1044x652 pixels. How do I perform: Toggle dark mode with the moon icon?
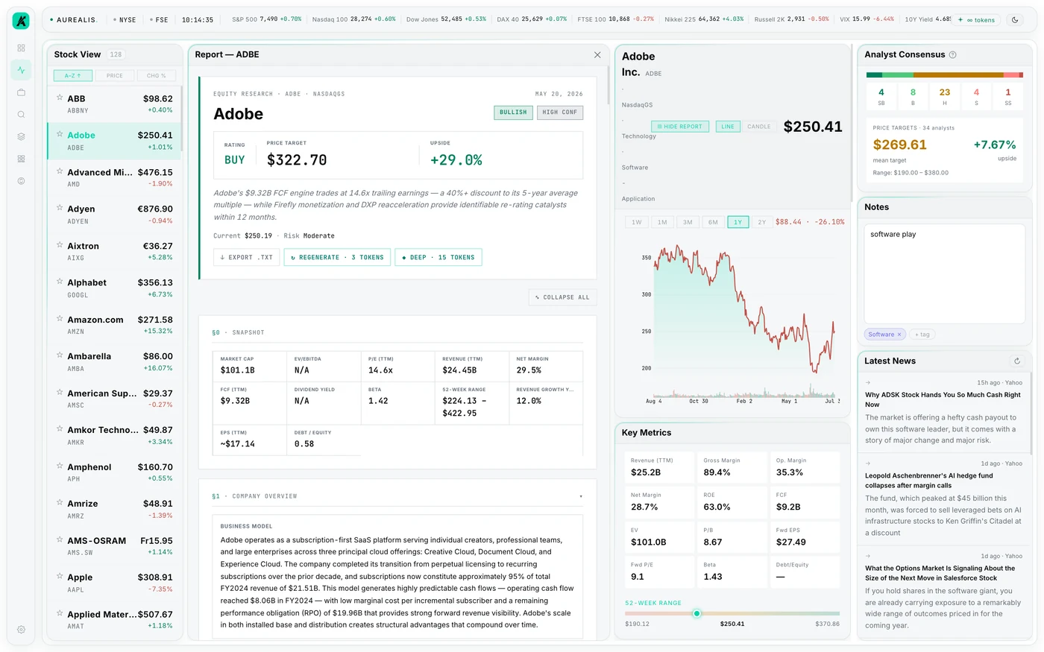[1015, 20]
